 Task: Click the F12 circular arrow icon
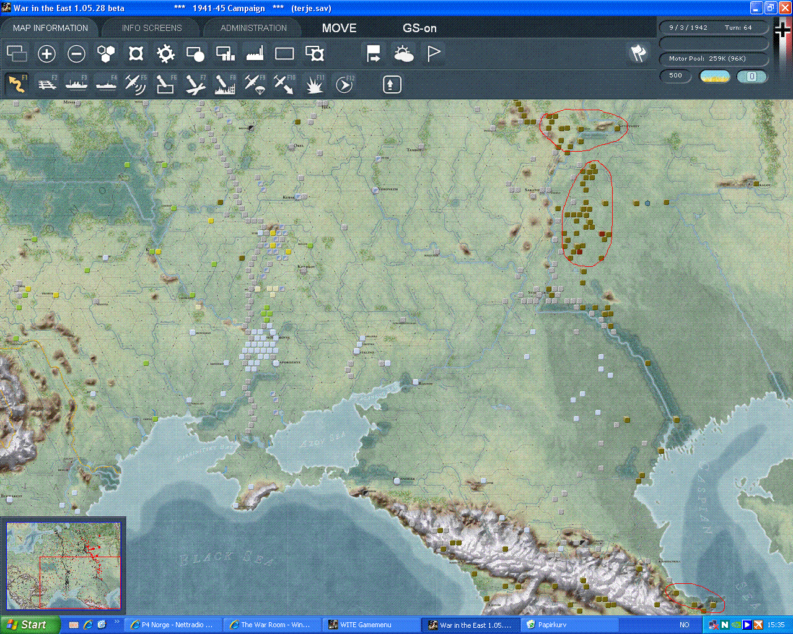point(344,84)
